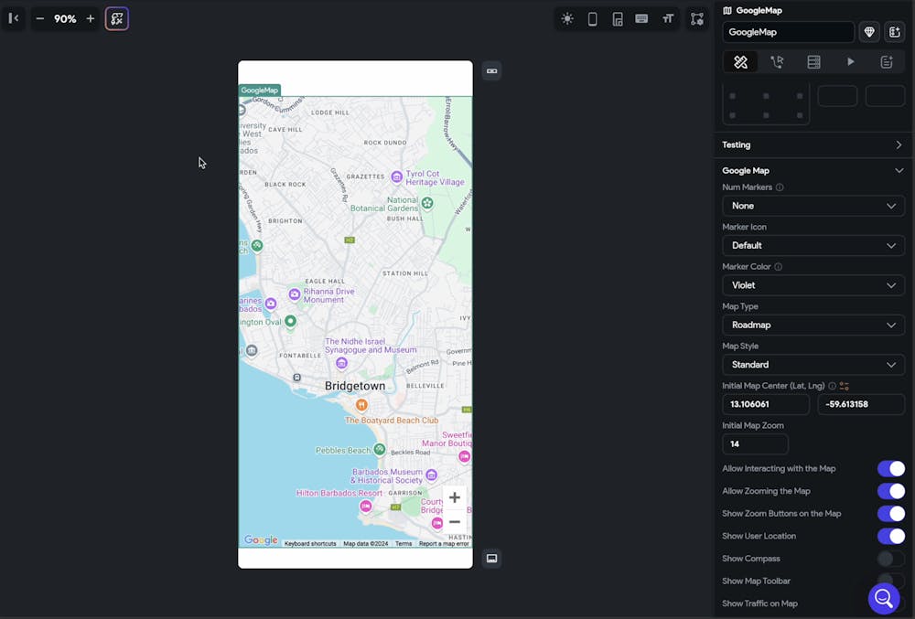Disable Allow Interacting with the Map
Screen dimensions: 915x619
[x=890, y=469]
